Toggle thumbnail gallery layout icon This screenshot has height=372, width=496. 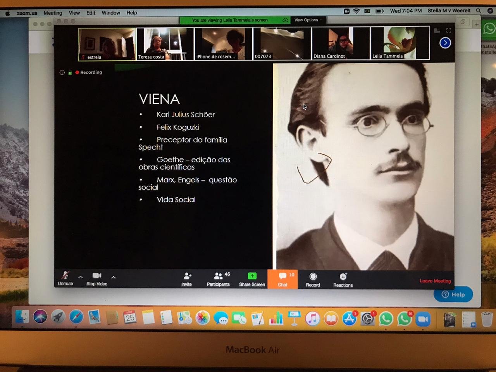point(437,30)
